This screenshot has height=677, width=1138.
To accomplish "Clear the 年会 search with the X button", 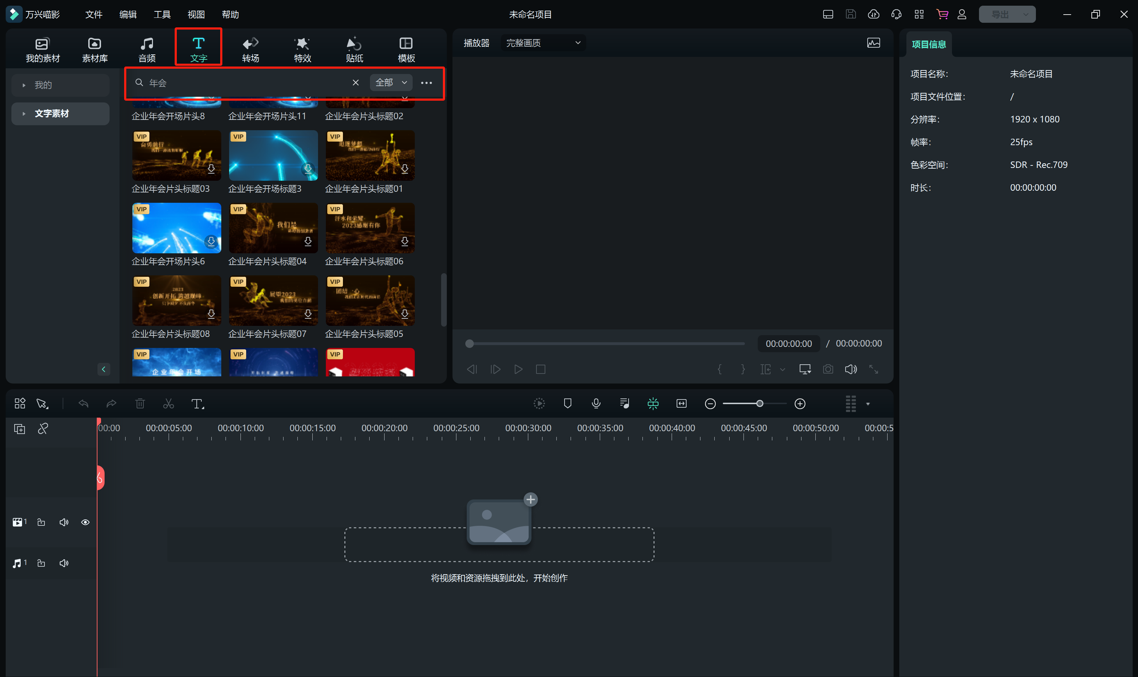I will click(x=356, y=83).
